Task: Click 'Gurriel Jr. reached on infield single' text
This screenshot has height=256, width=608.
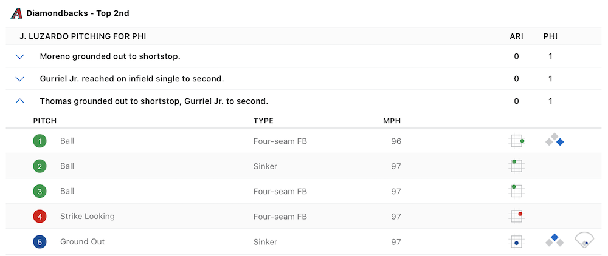Action: point(132,79)
